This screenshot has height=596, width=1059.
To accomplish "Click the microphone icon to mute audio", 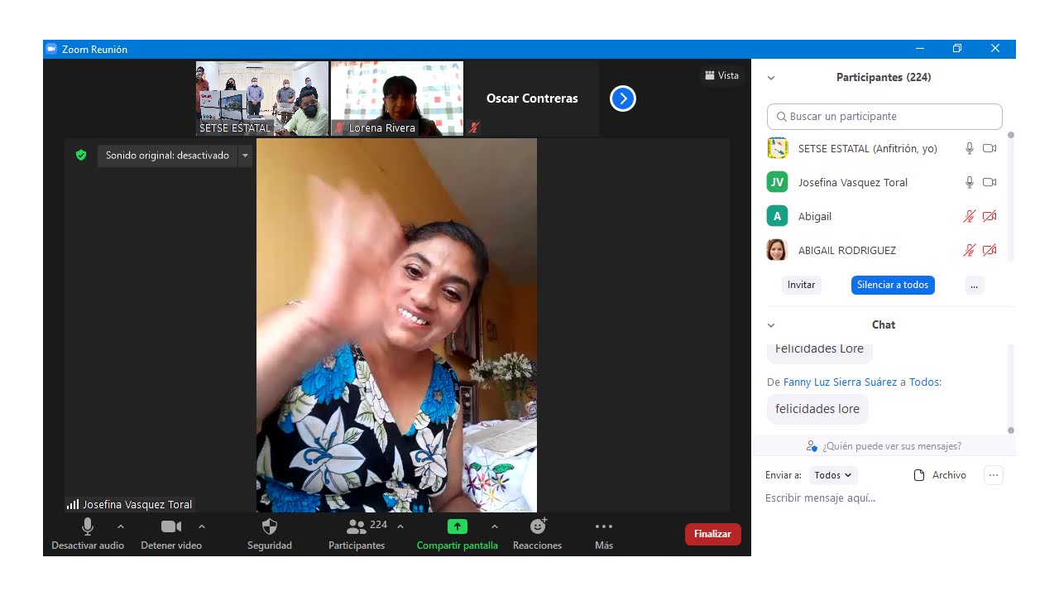I will (88, 526).
